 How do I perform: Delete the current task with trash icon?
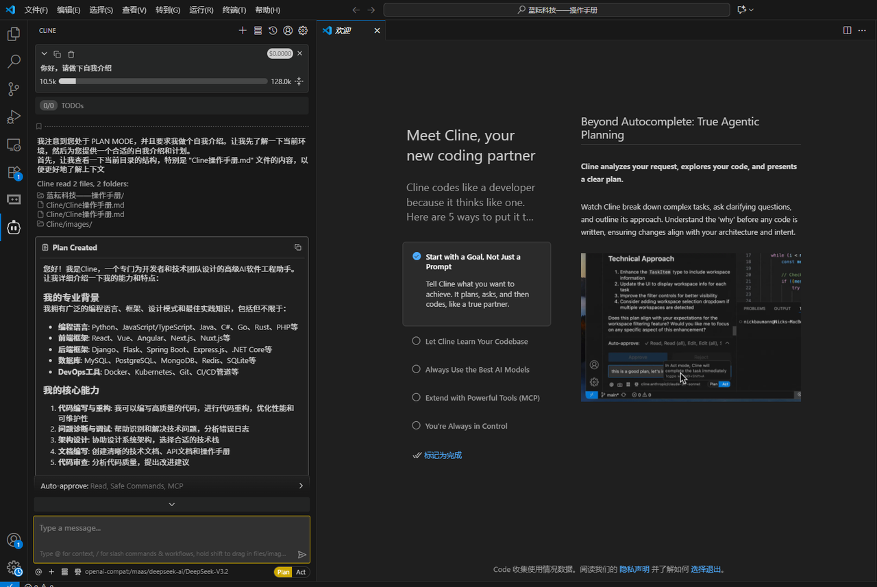pyautogui.click(x=71, y=54)
